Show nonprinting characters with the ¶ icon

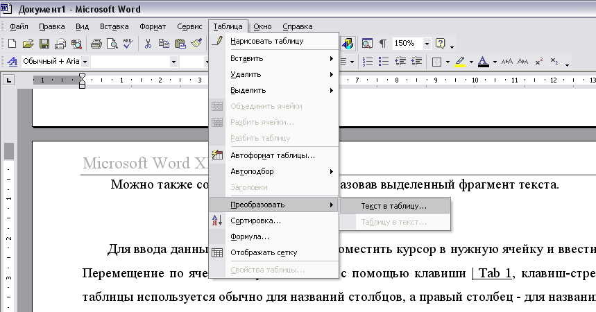coord(383,44)
